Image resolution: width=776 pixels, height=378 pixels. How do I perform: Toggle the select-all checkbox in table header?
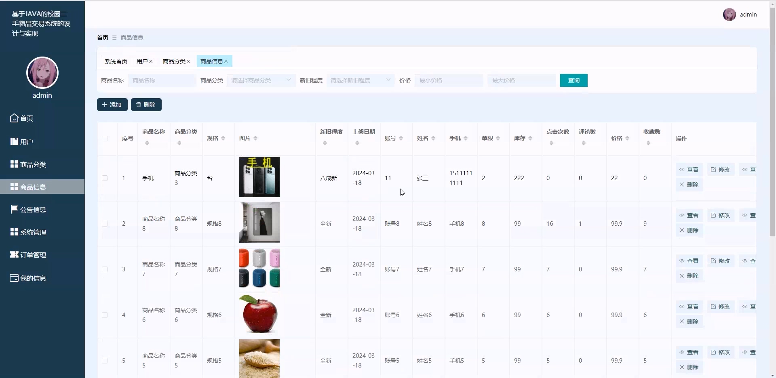point(105,139)
